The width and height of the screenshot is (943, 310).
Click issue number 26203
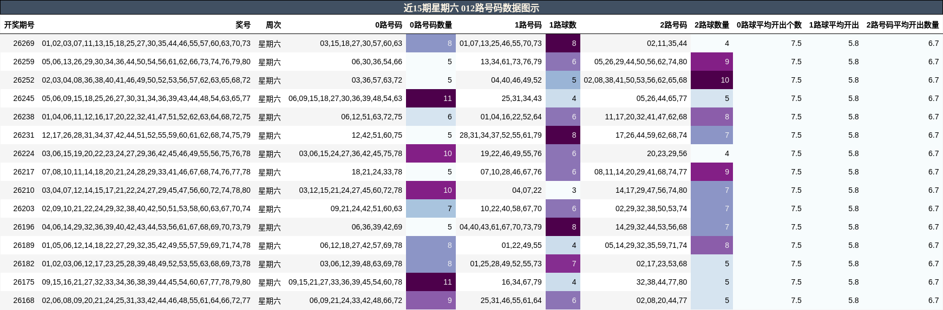[x=24, y=208]
